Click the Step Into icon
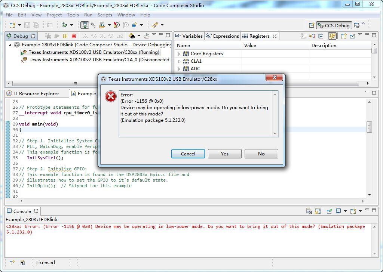This screenshot has height=272, width=383. click(85, 36)
